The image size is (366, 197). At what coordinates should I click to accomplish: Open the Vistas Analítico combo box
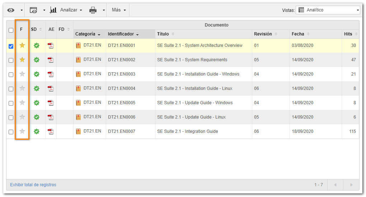[x=328, y=10]
